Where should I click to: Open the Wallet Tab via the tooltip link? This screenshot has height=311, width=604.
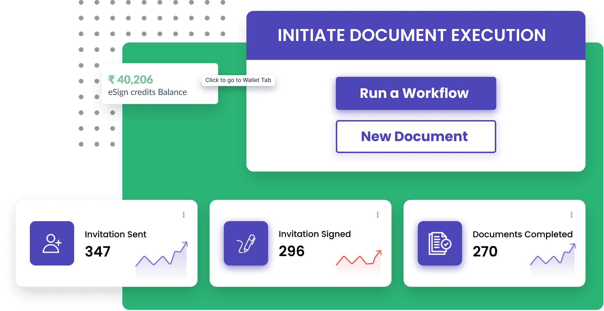point(239,80)
